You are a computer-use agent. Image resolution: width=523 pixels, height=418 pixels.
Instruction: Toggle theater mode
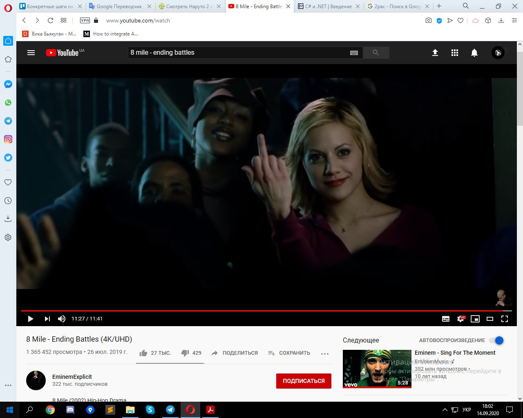pos(490,319)
